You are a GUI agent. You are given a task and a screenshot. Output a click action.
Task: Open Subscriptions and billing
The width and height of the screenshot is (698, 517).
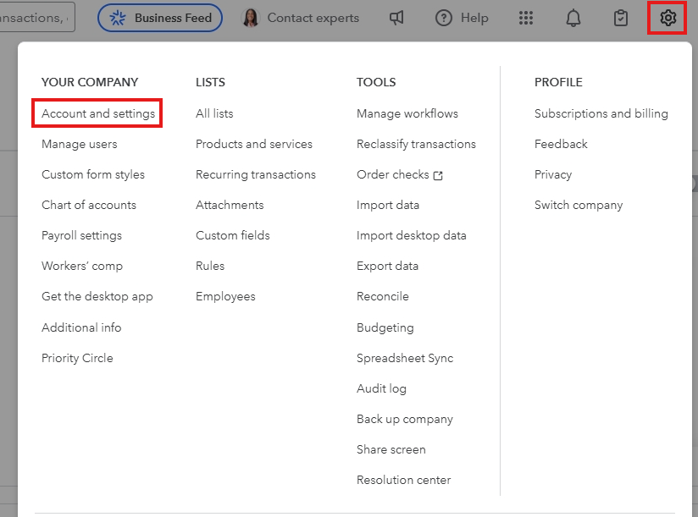(x=601, y=113)
